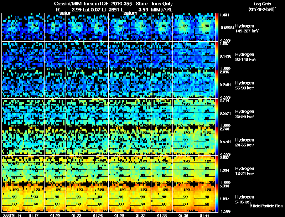Click the '01:23' time axis label
This screenshot has width=285, height=217.
coord(76,215)
